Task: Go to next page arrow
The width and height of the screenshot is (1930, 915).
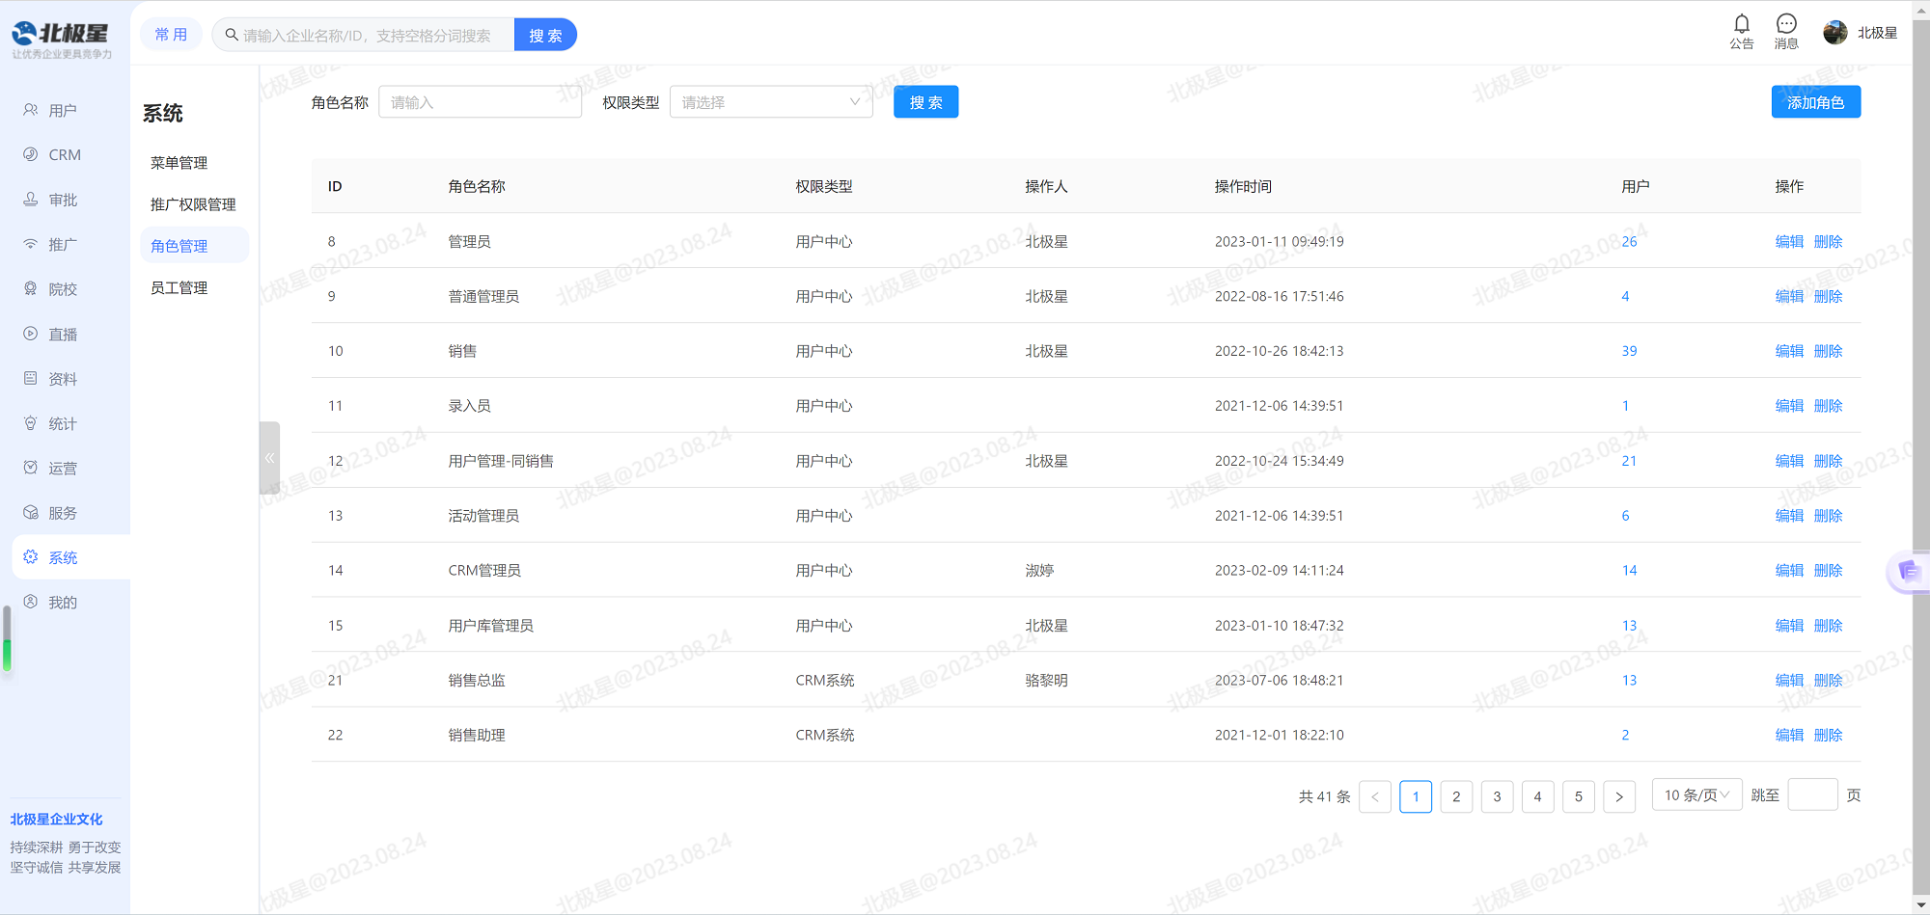Action: tap(1619, 796)
